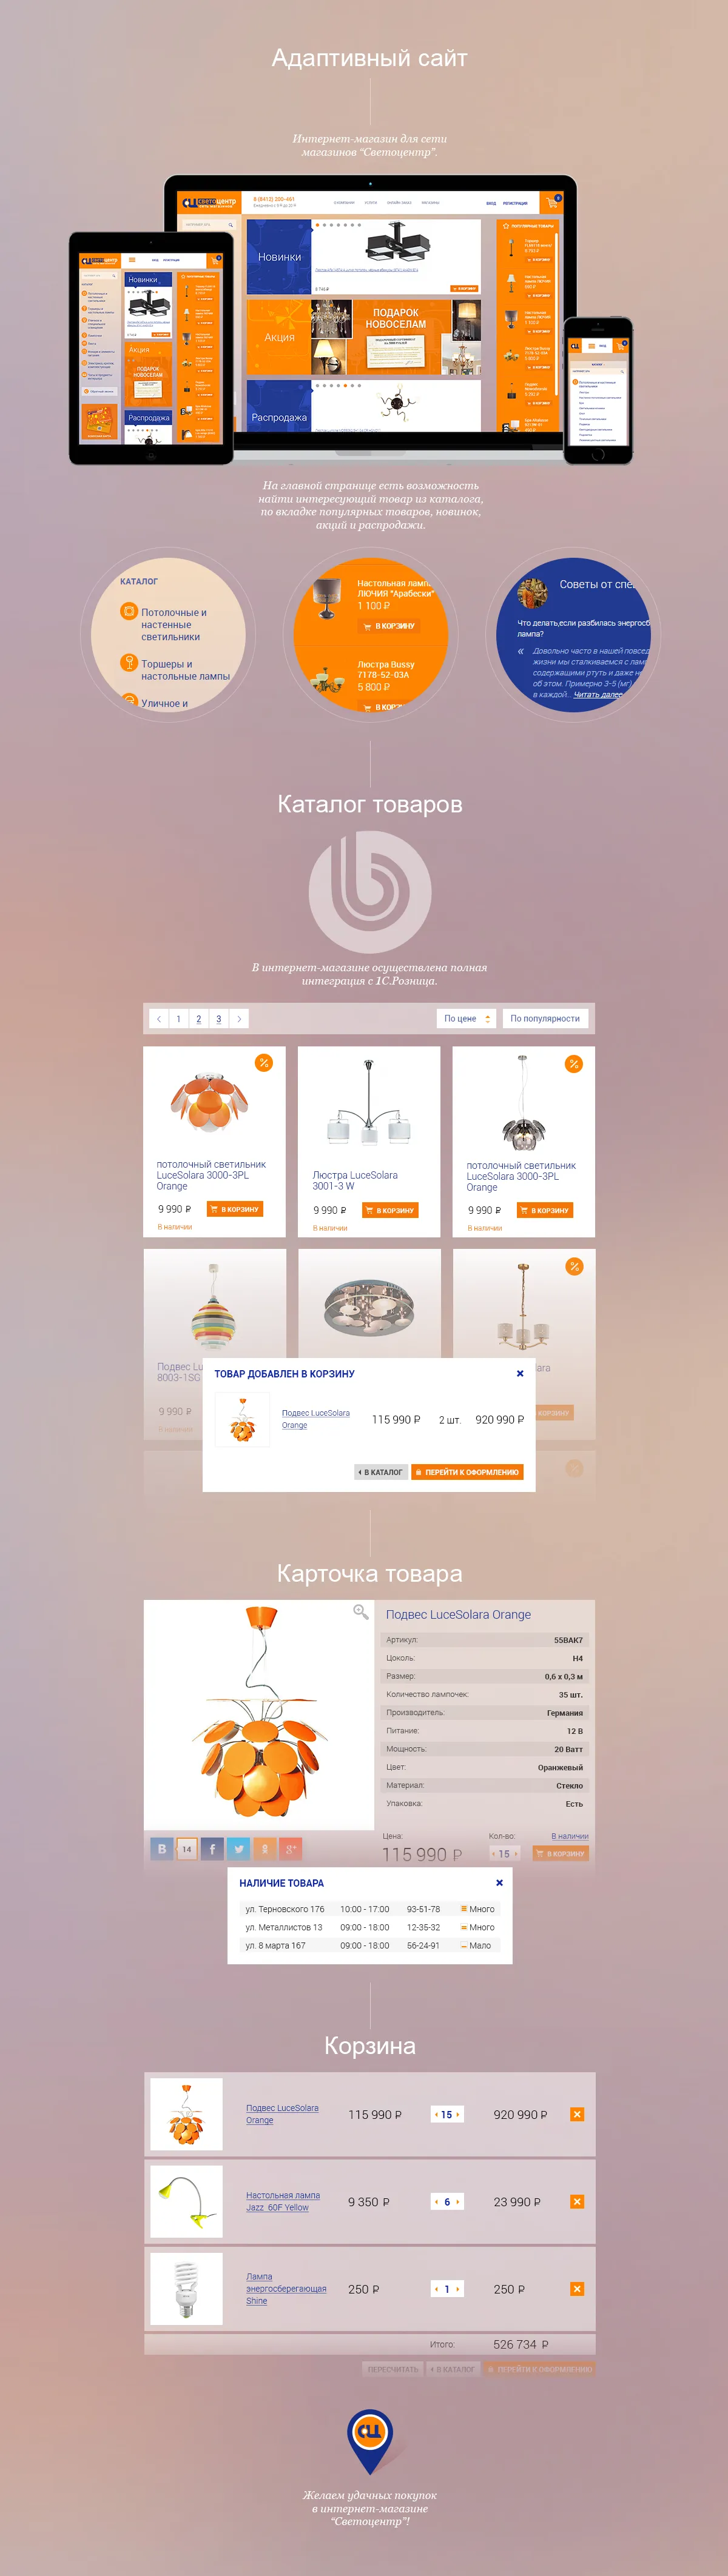Go to next catalog page arrow
Viewport: 728px width, 2576px height.
pyautogui.click(x=239, y=1019)
